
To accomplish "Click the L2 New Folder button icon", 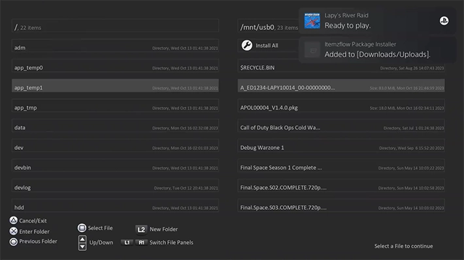I will (x=141, y=229).
